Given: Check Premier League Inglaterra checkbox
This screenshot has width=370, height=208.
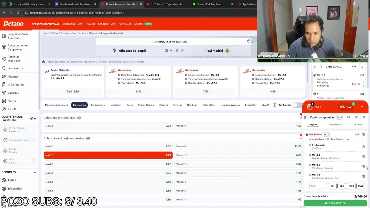Looking at the screenshot, I should point(32,130).
